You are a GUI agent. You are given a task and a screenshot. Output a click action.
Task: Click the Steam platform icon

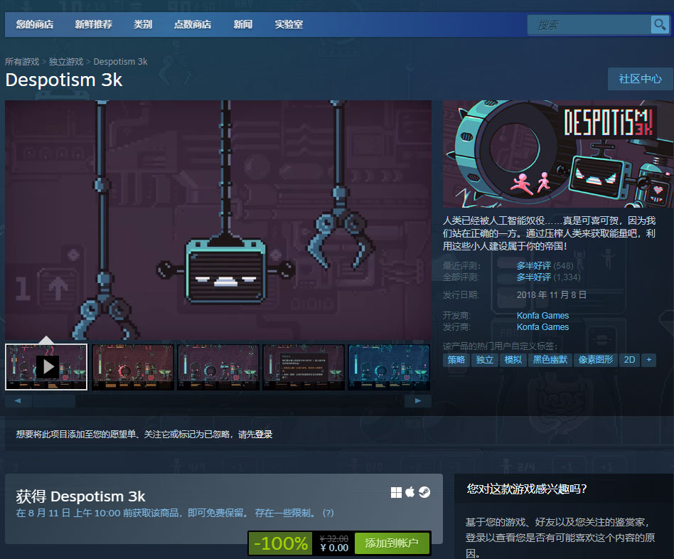tap(424, 492)
